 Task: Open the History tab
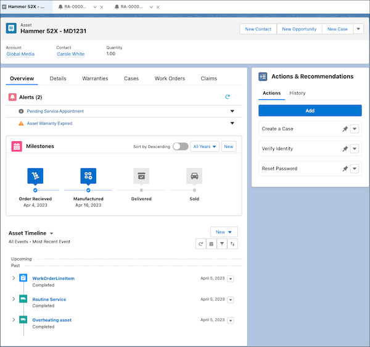click(x=297, y=93)
